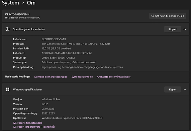Click the Beslektede koblinger label
Screen dimensions: 191x131
(18, 77)
